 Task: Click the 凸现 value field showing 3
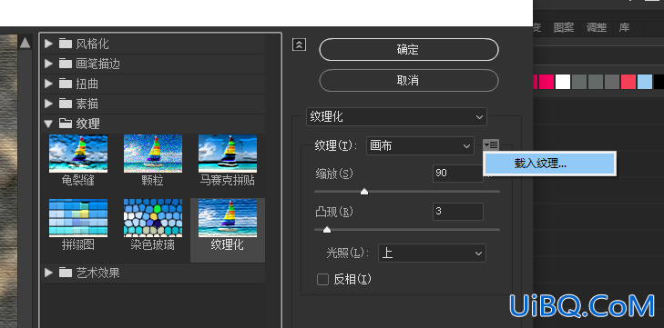tap(458, 212)
